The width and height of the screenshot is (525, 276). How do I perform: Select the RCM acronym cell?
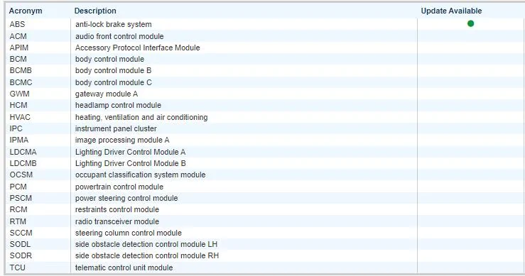point(18,209)
